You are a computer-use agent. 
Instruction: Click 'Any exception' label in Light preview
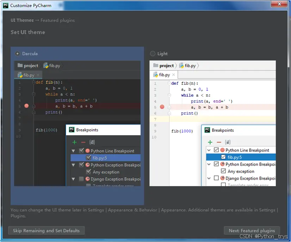click(241, 171)
